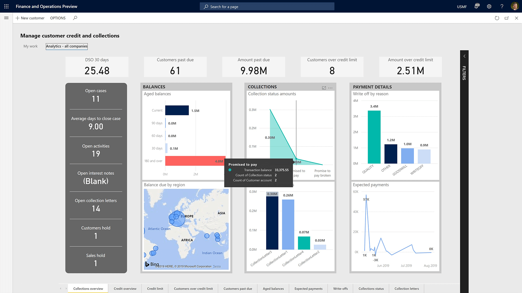Click the Customers hold tile
Image resolution: width=522 pixels, height=293 pixels.
tap(96, 232)
